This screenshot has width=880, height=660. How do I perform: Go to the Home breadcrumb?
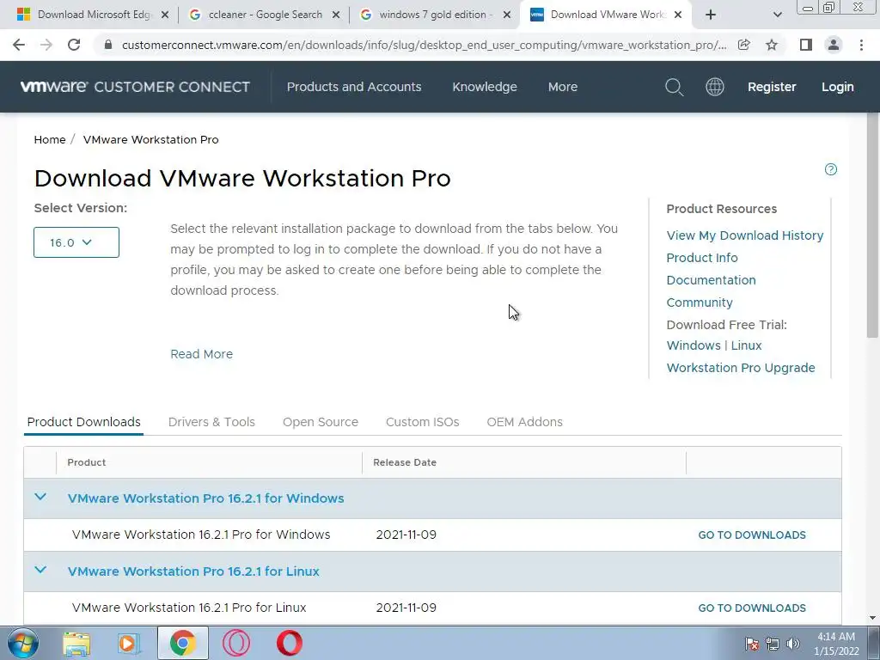coord(49,140)
